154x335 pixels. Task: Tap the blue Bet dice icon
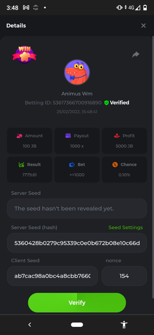tap(72, 165)
